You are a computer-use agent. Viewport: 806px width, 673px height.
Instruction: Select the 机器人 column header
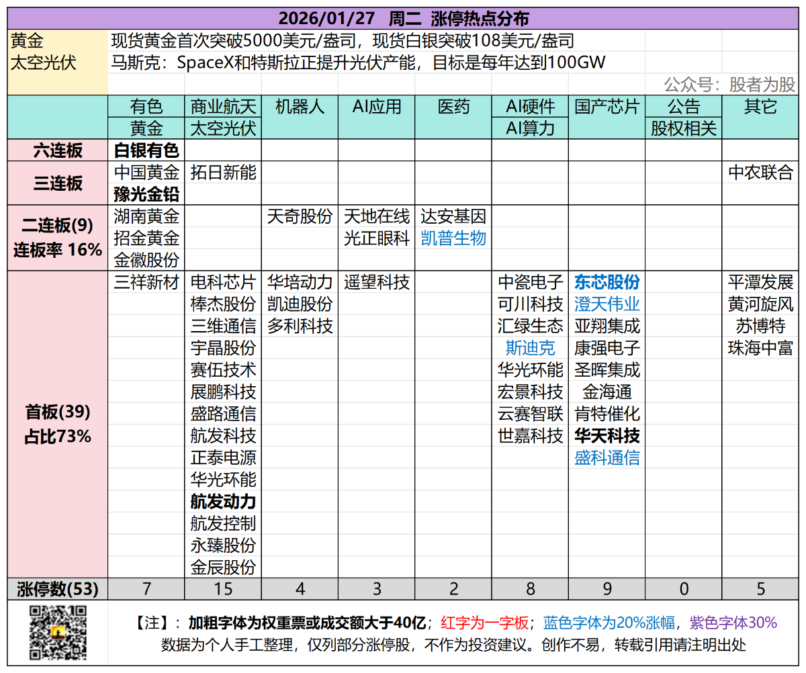coord(300,107)
